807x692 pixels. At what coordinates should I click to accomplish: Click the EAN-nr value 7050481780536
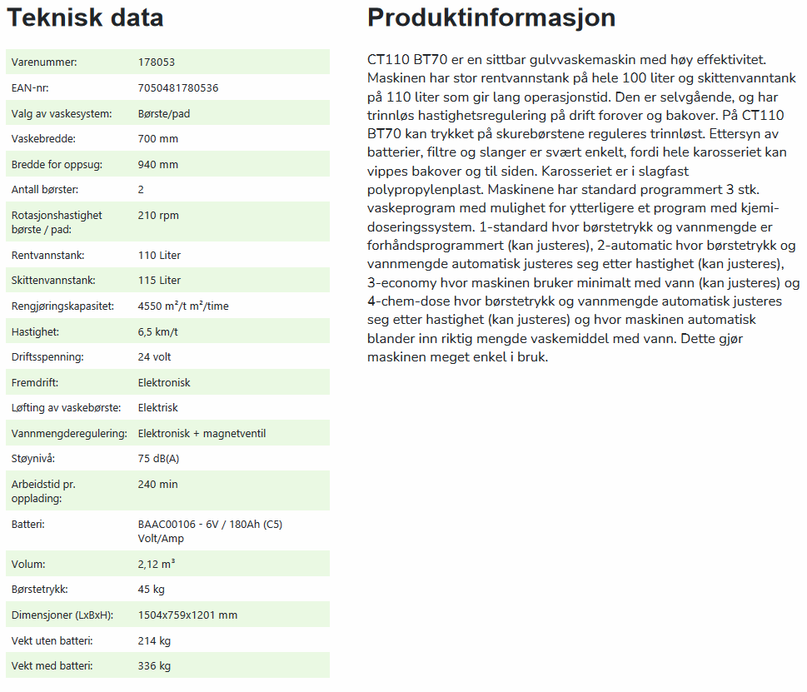178,88
